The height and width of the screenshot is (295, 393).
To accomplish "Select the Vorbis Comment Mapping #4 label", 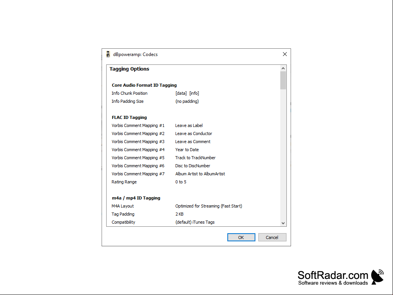I will pyautogui.click(x=138, y=150).
